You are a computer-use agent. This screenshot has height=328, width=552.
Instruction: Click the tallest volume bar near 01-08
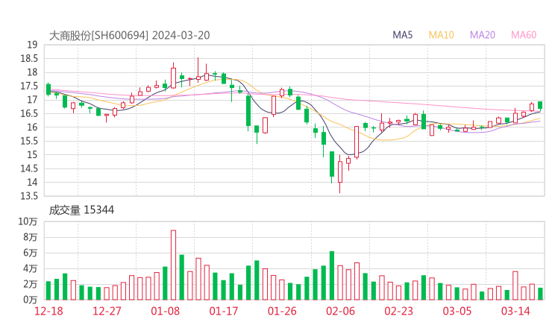click(173, 265)
